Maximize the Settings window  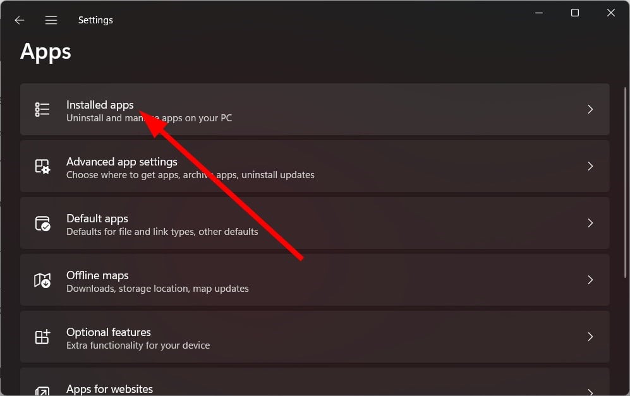click(x=575, y=13)
